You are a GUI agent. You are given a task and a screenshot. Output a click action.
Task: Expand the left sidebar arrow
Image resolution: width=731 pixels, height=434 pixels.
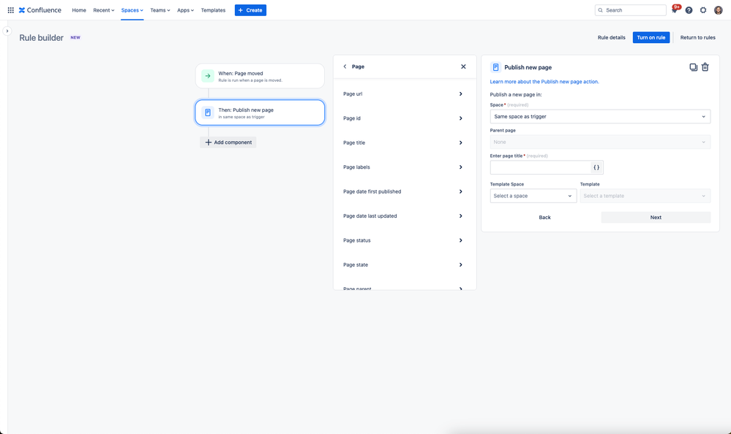tap(7, 31)
